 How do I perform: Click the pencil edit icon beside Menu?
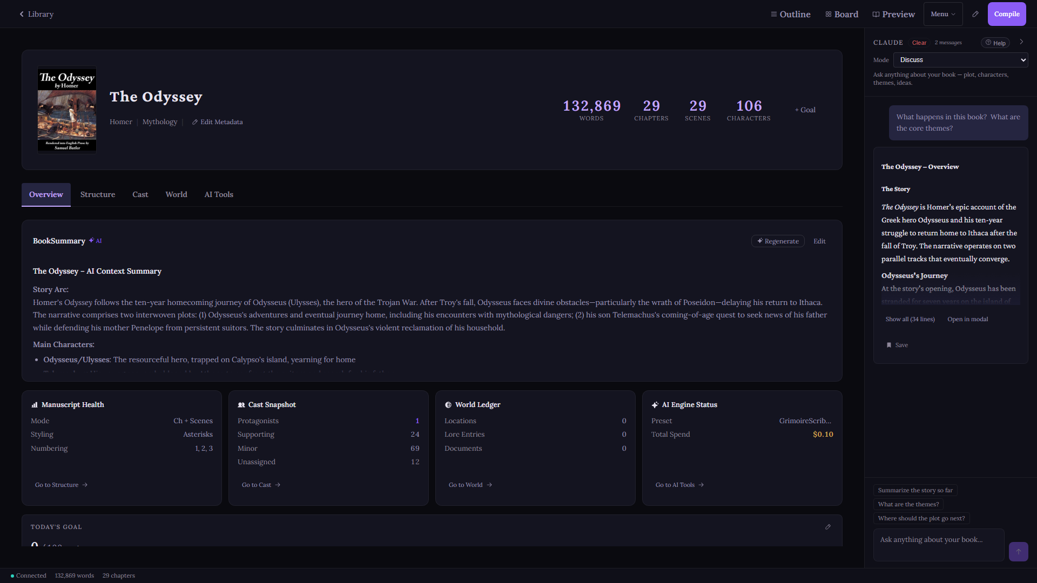click(x=975, y=14)
